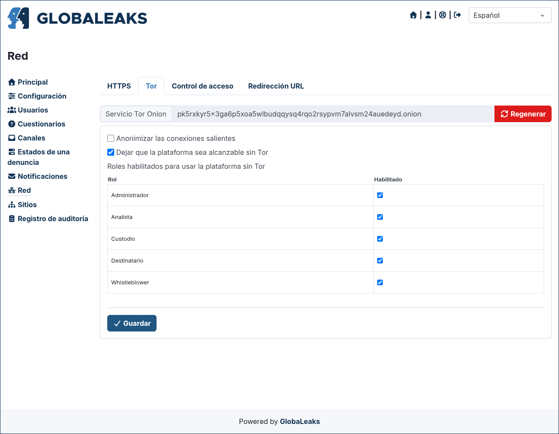Select the Redirección URL tab
559x434 pixels.
276,86
